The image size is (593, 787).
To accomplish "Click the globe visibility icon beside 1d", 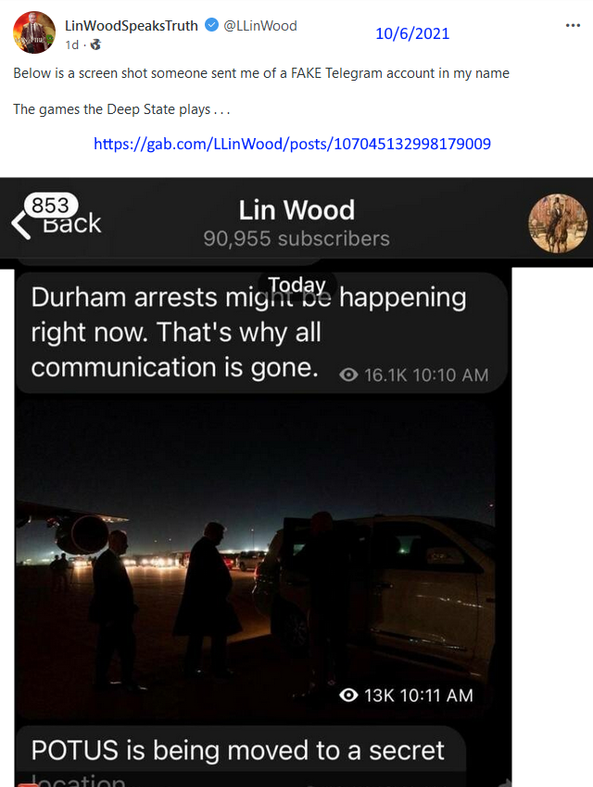I will 95,44.
